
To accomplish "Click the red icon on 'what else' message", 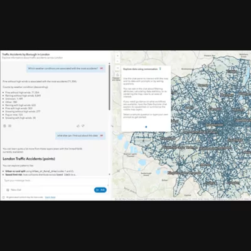I will 102,136.
